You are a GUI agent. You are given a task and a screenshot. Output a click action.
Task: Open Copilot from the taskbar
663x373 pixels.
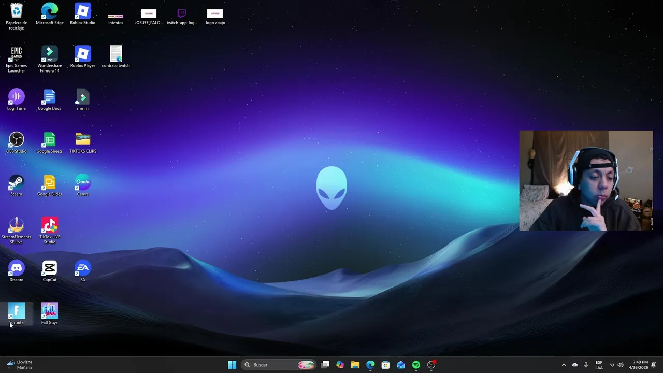pos(340,365)
